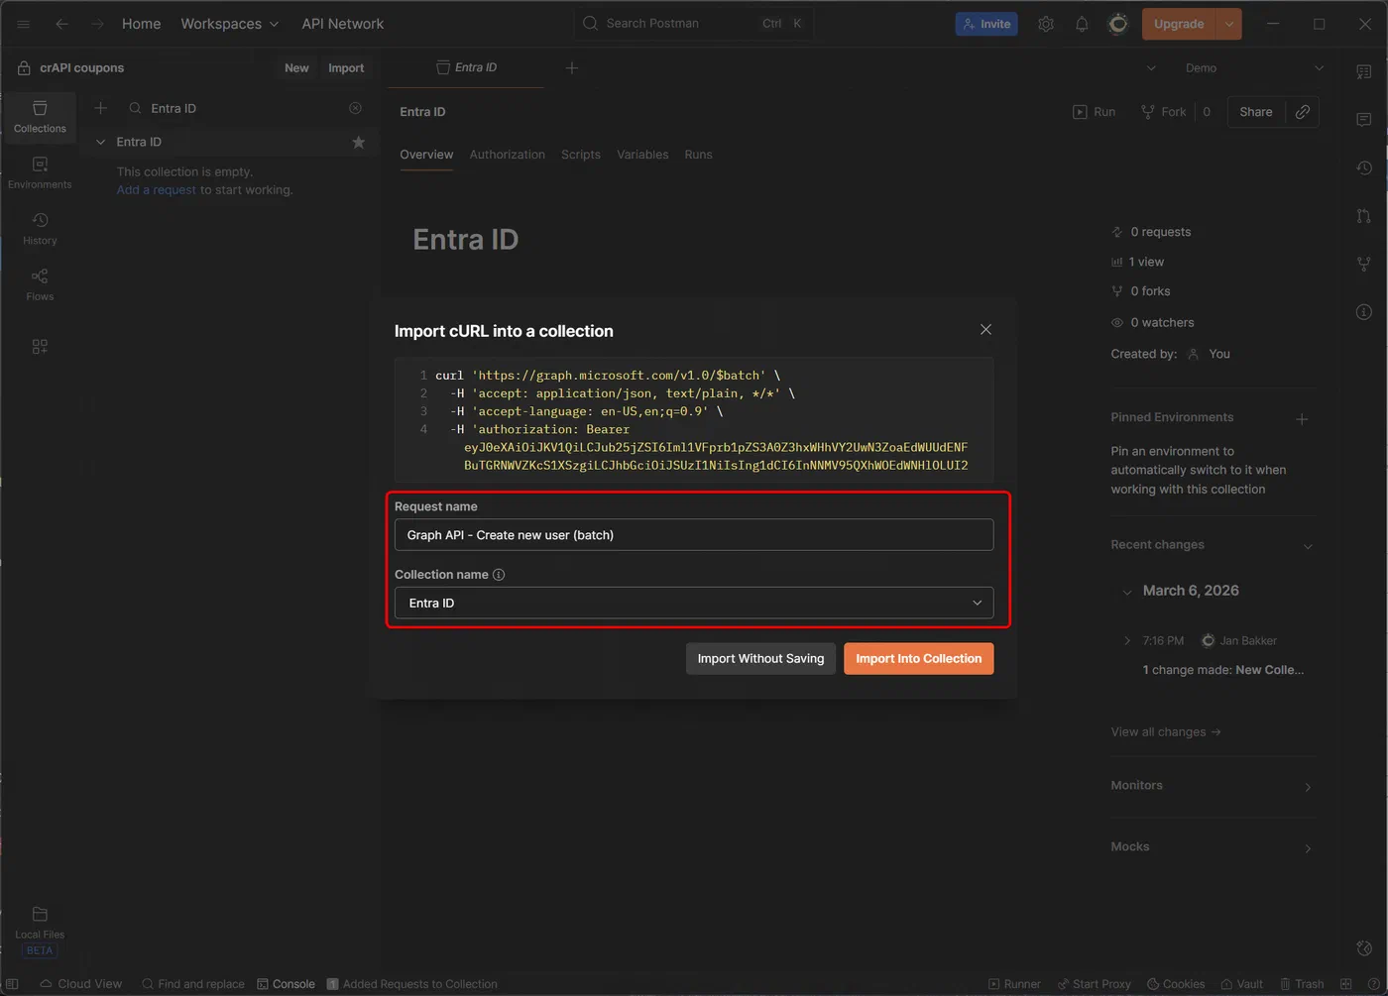
Task: Expand the Workspaces dropdown
Action: point(230,24)
